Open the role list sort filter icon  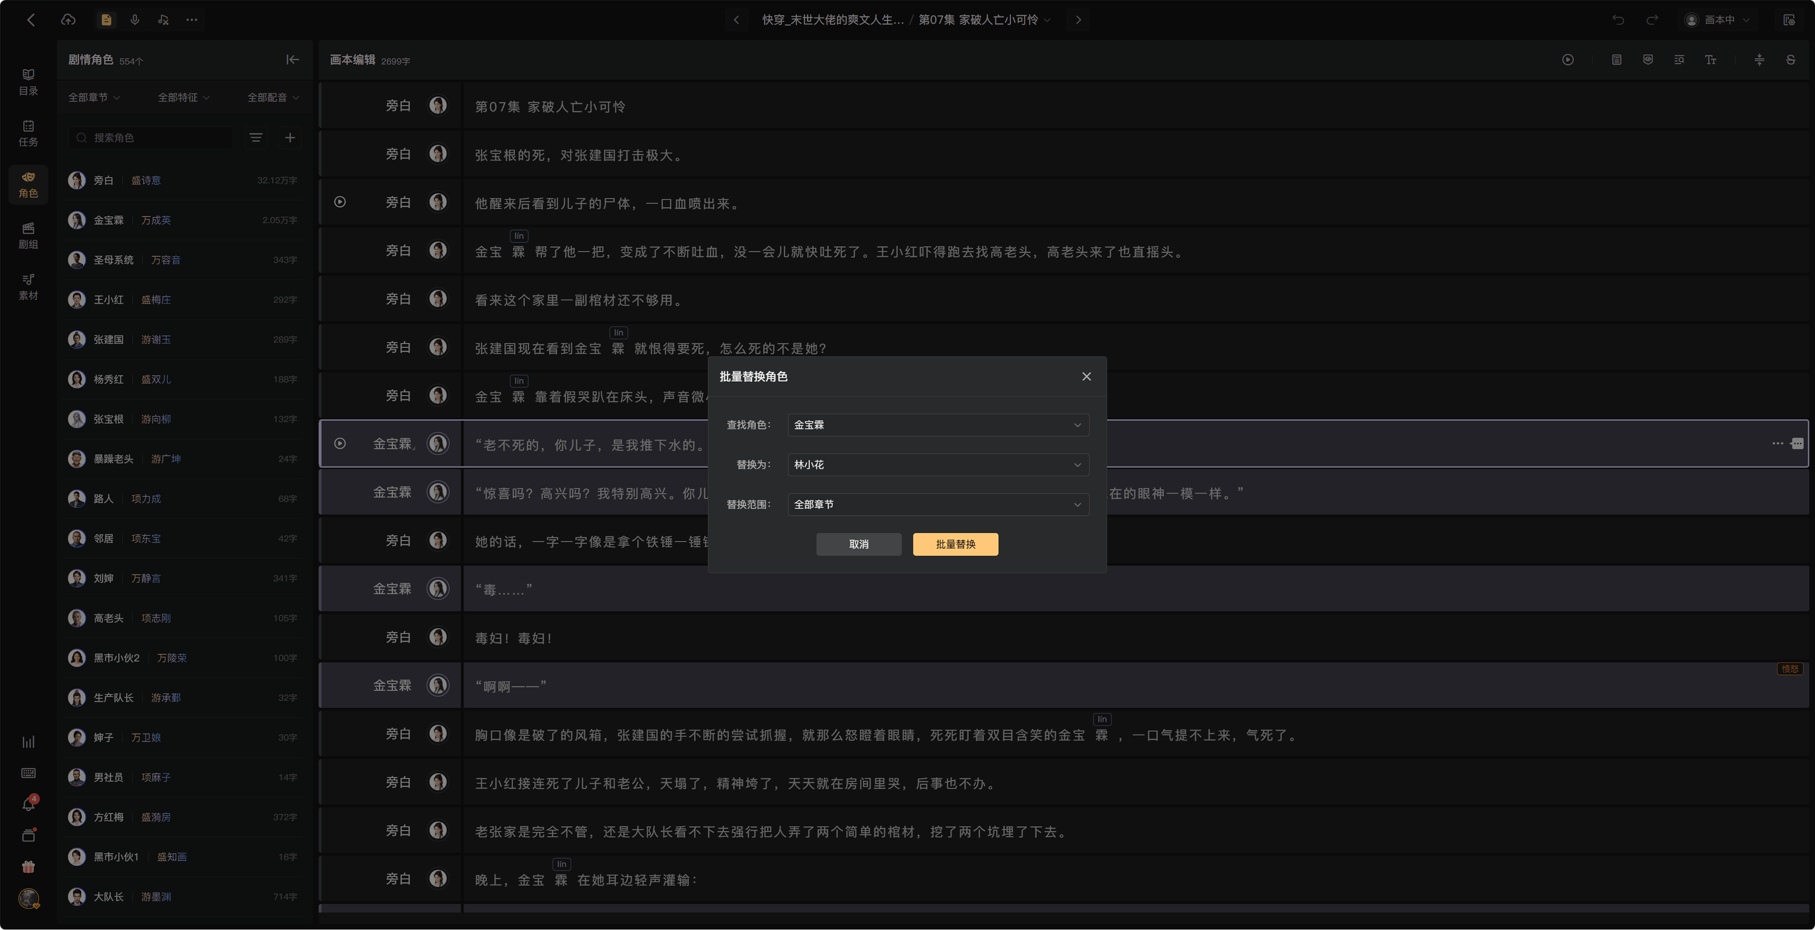pos(256,137)
